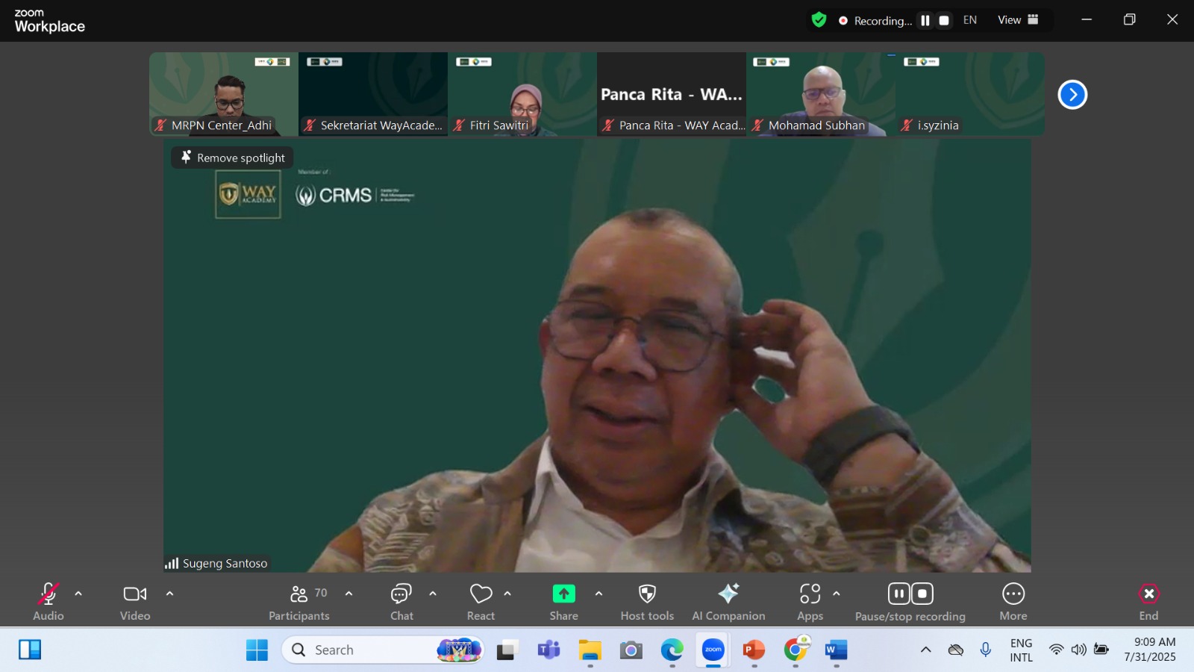The image size is (1194, 672).
Task: Open Microsoft Teams from taskbar
Action: coord(548,650)
